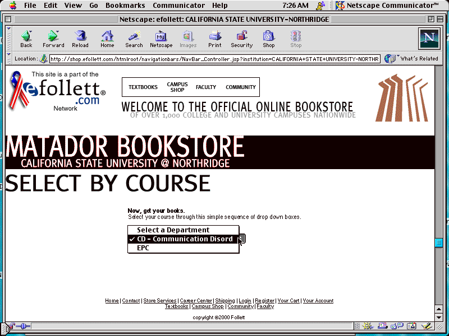Reload the current page
The image size is (449, 336).
point(80,39)
